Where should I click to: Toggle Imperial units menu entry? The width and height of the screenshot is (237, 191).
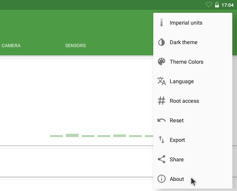(x=193, y=23)
